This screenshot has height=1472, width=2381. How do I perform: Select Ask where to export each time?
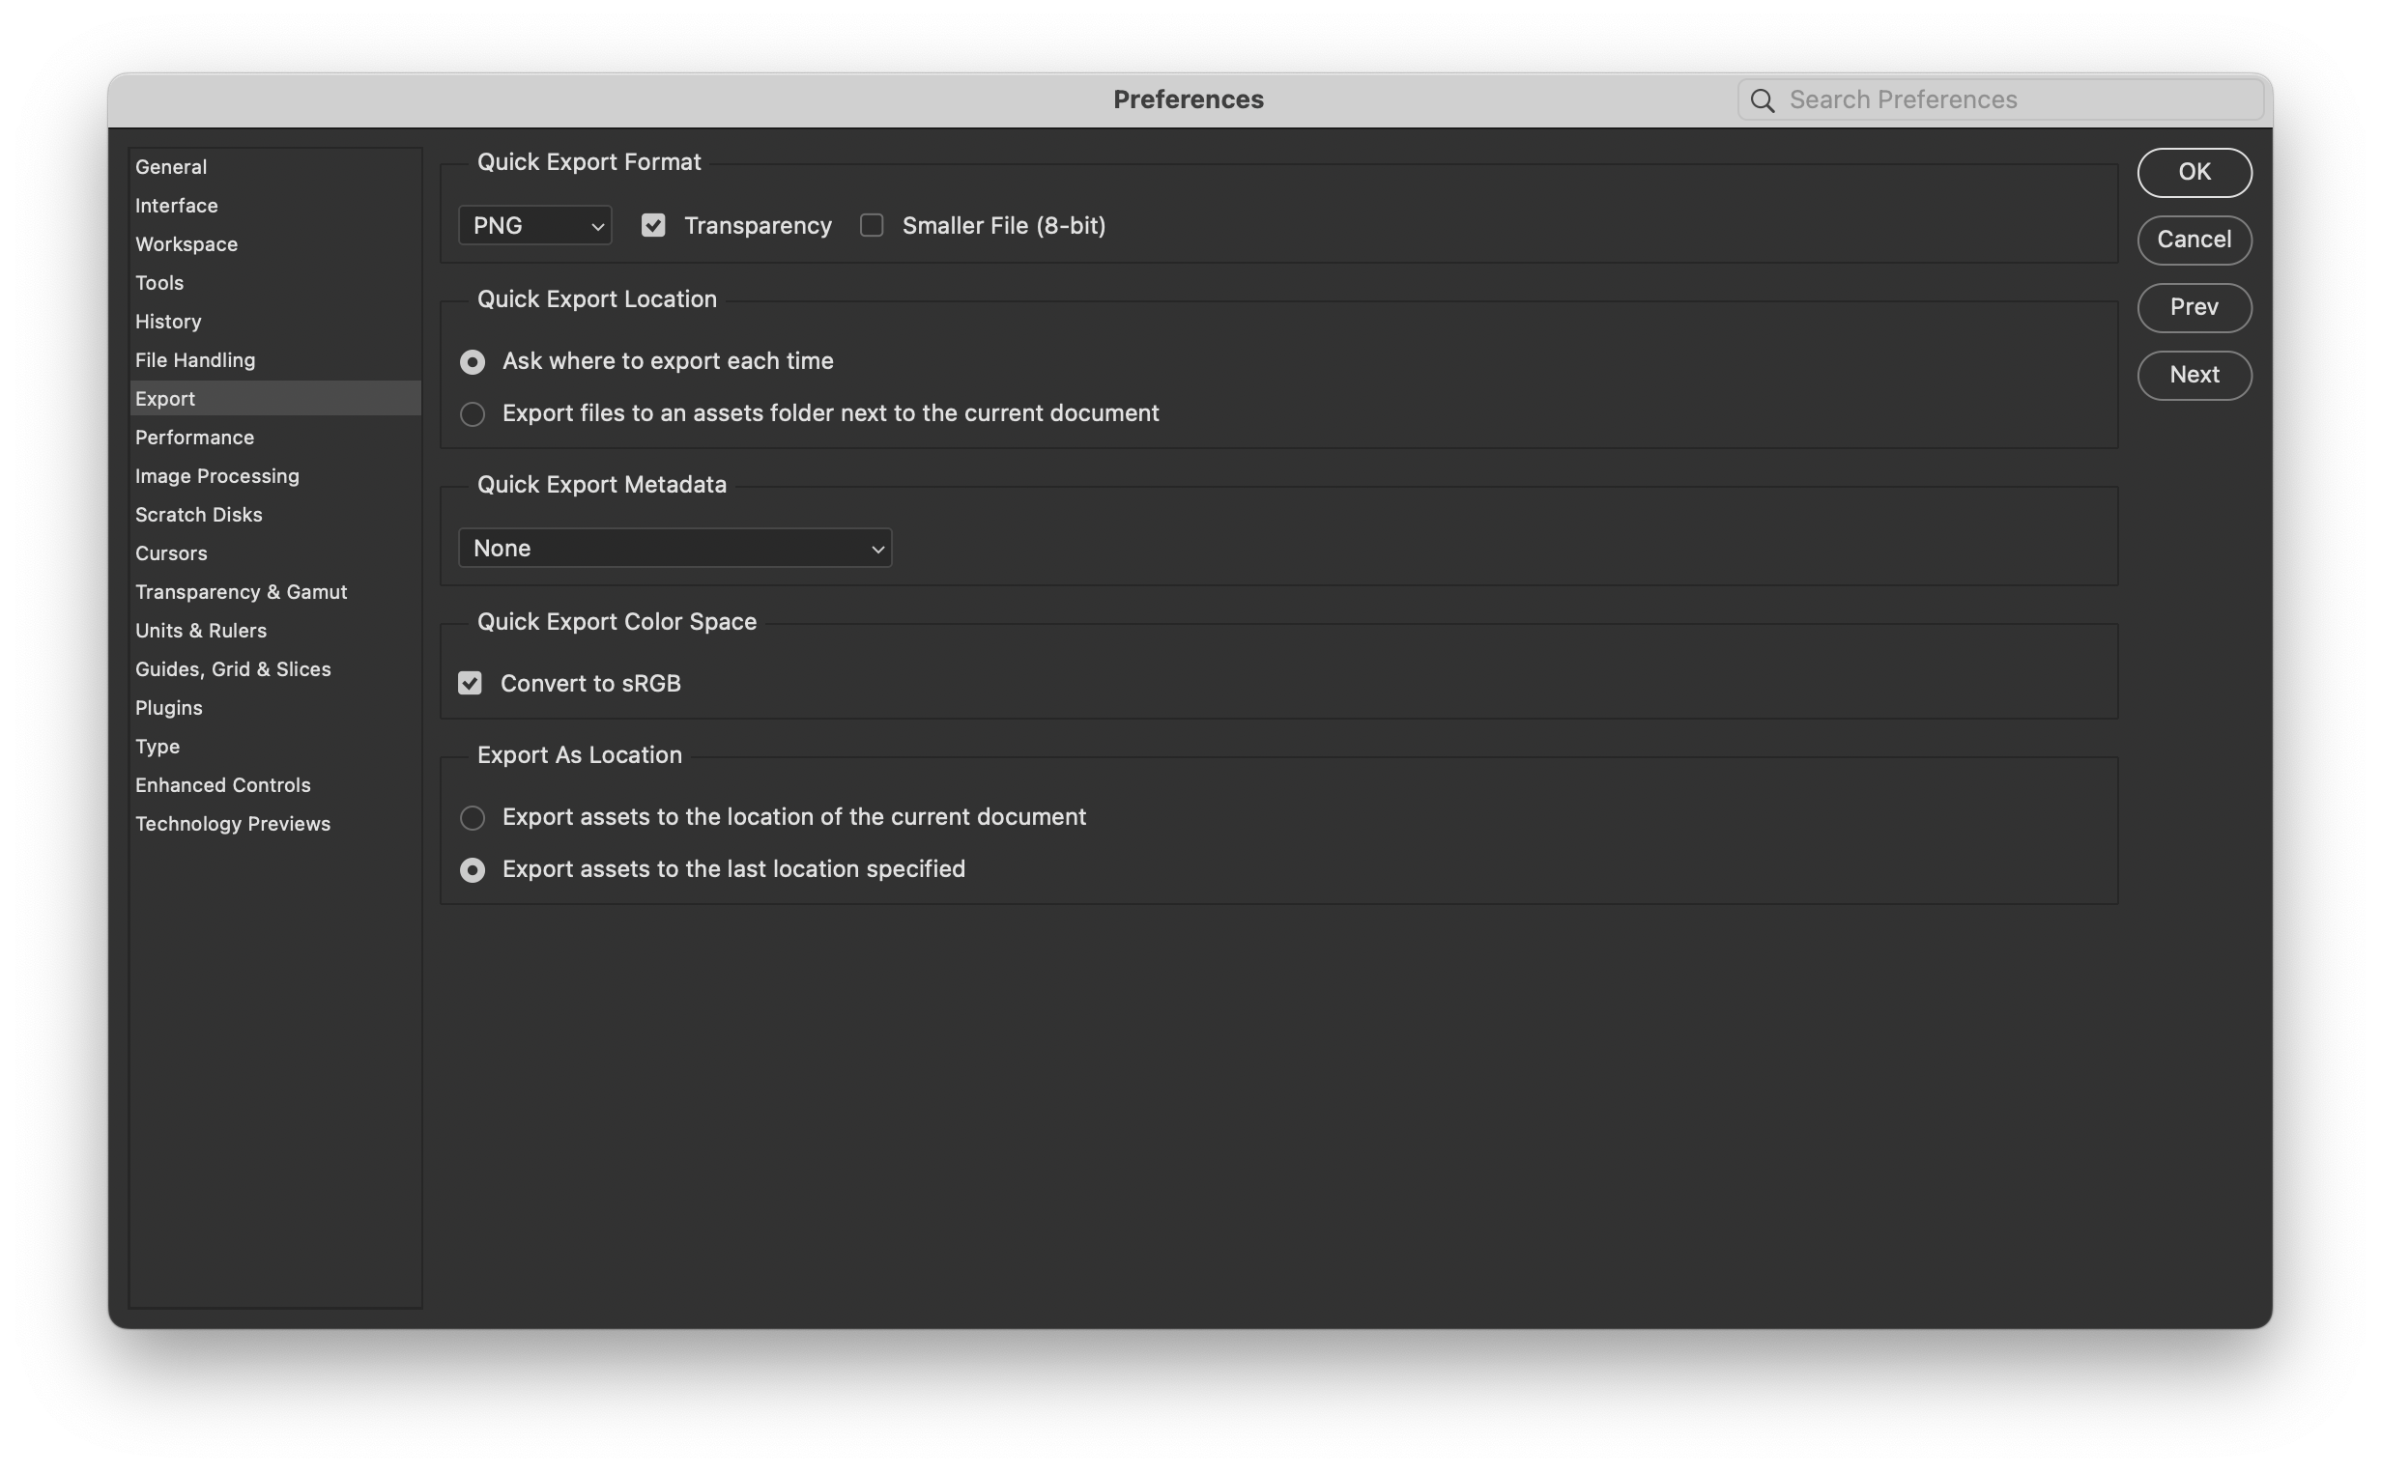[x=473, y=362]
